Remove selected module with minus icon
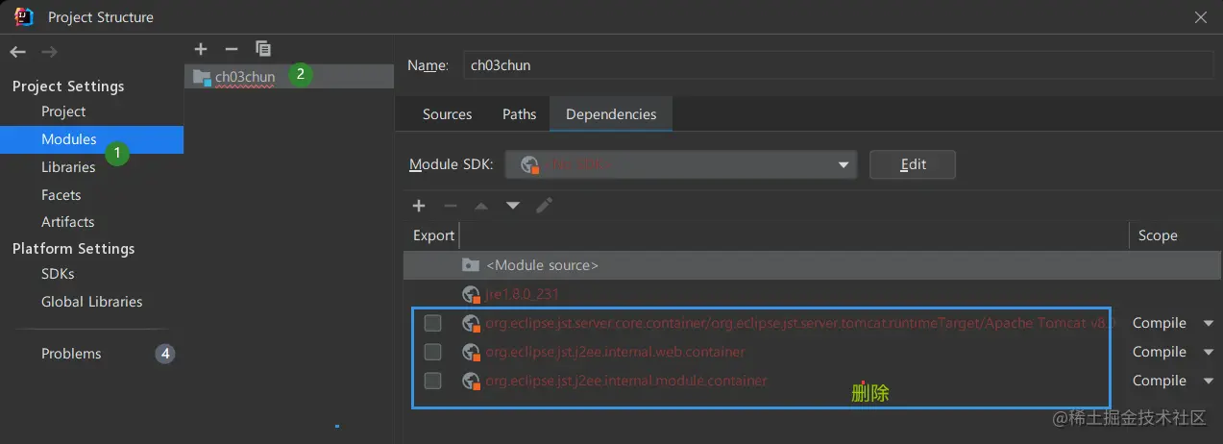 [x=231, y=48]
